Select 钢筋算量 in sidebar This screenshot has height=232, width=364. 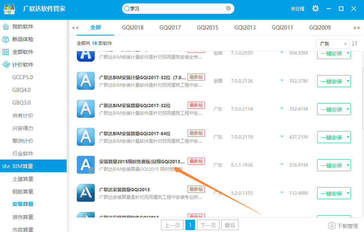tap(23, 192)
